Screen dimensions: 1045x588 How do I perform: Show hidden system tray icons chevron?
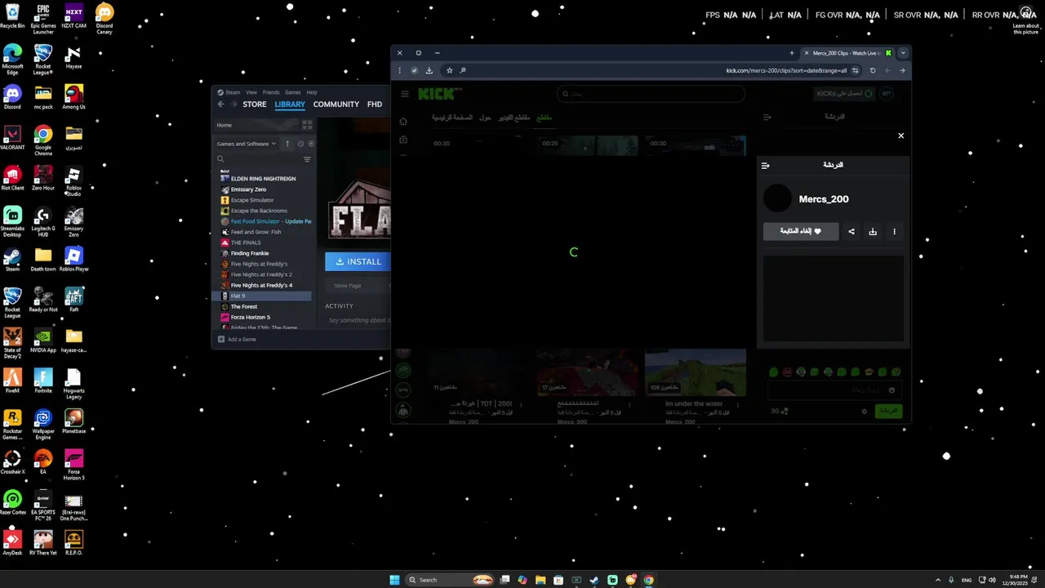[x=937, y=580]
